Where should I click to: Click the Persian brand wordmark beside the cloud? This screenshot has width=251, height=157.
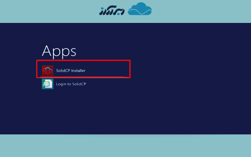coord(111,10)
